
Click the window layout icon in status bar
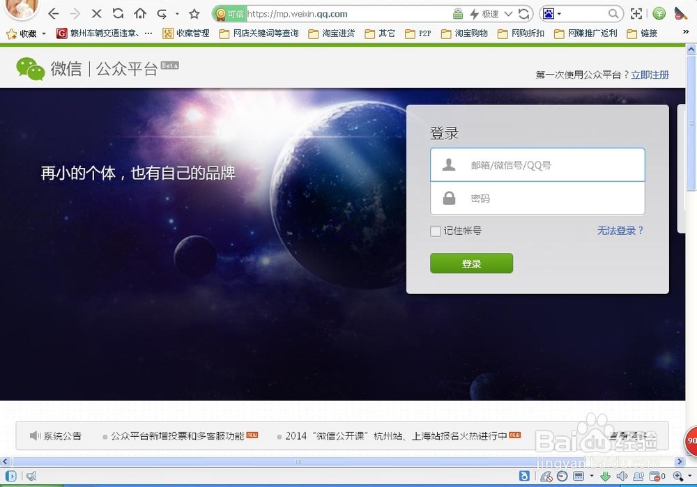[x=579, y=477]
